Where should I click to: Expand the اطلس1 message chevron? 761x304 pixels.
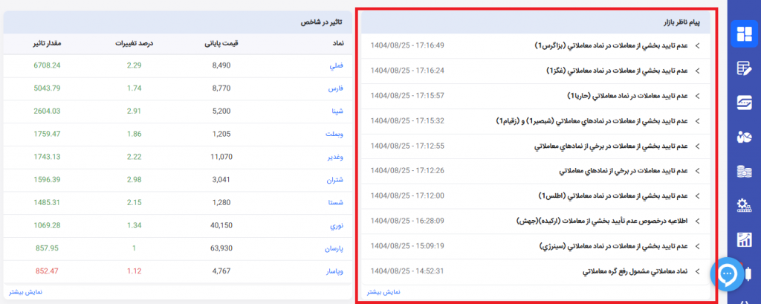(x=698, y=196)
